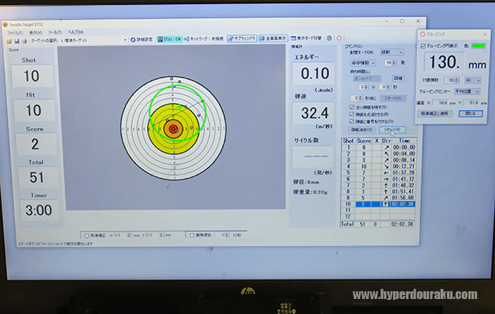Open the ヘルプ(H) menu
This screenshot has width=495, height=314.
tap(75, 32)
